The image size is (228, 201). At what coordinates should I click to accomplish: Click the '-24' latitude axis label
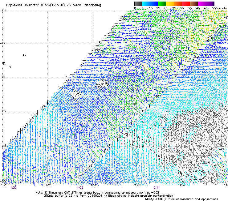(3, 77)
